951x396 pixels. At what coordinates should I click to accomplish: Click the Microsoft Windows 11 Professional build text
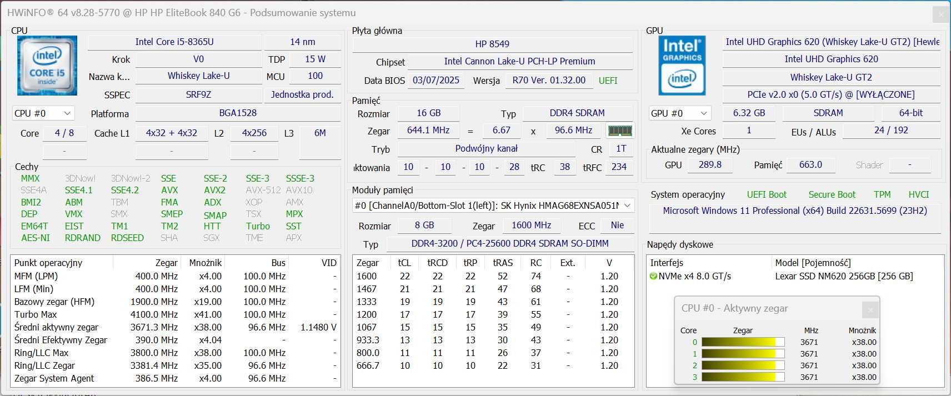click(x=795, y=211)
